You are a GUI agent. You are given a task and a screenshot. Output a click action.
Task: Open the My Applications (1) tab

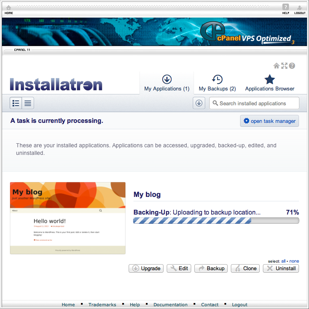(x=167, y=83)
